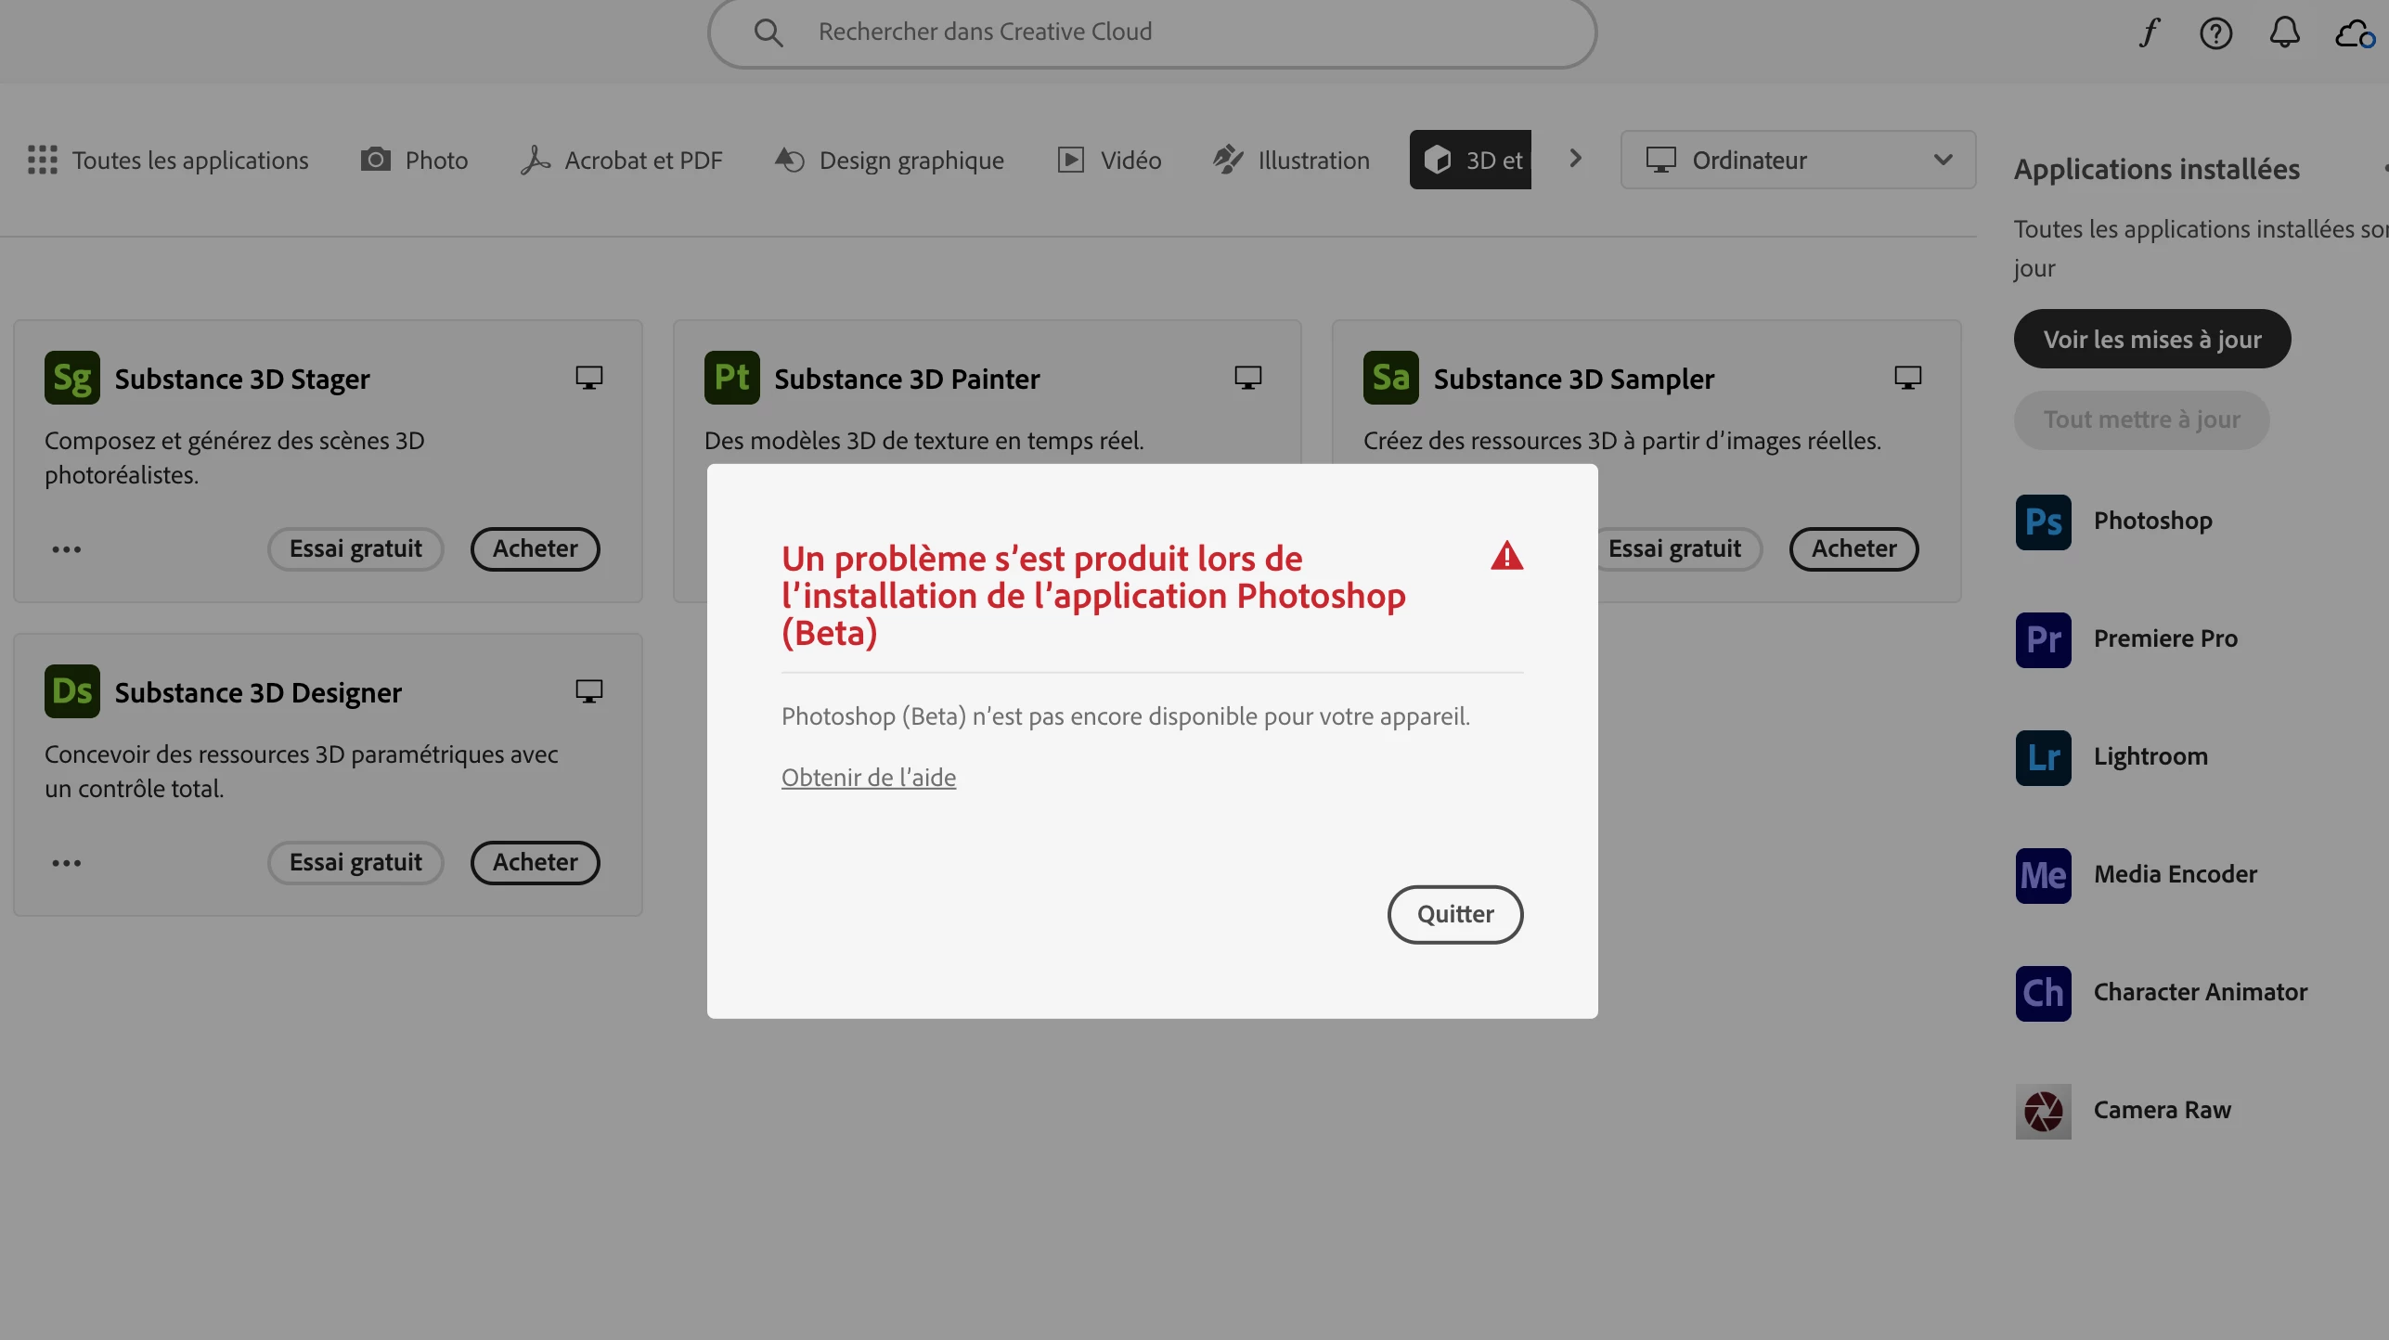Click the Premiere Pro Pr icon
Image resolution: width=2389 pixels, height=1340 pixels.
[2043, 639]
